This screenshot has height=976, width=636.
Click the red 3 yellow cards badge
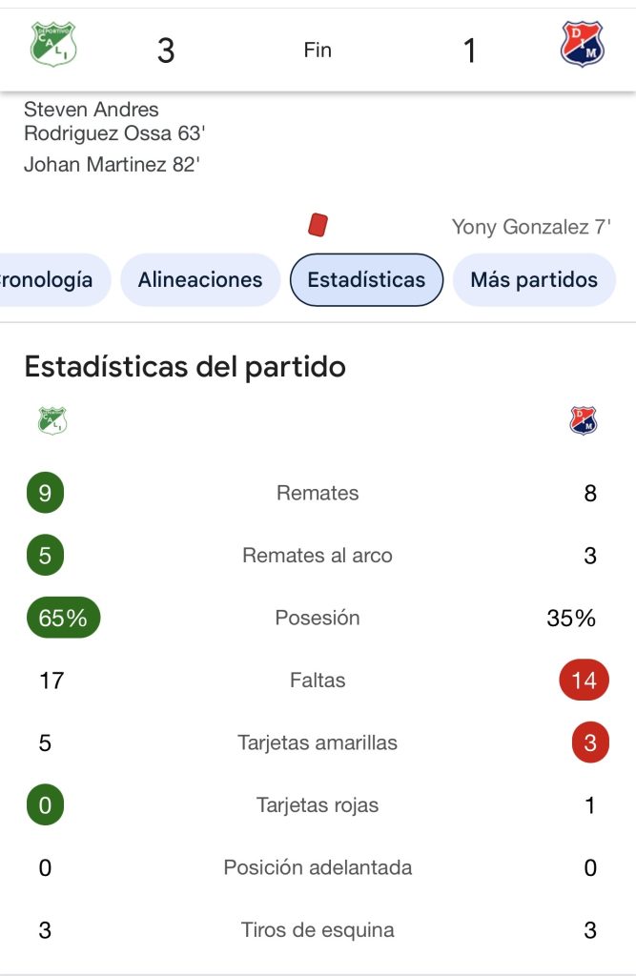coord(590,742)
